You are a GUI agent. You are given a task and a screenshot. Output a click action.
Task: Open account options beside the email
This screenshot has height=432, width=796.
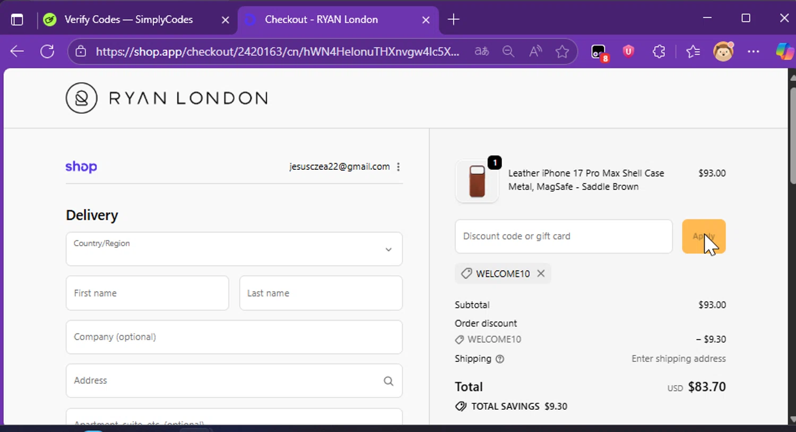(x=398, y=167)
